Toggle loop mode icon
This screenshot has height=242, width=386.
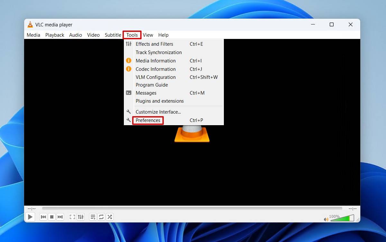coord(101,217)
